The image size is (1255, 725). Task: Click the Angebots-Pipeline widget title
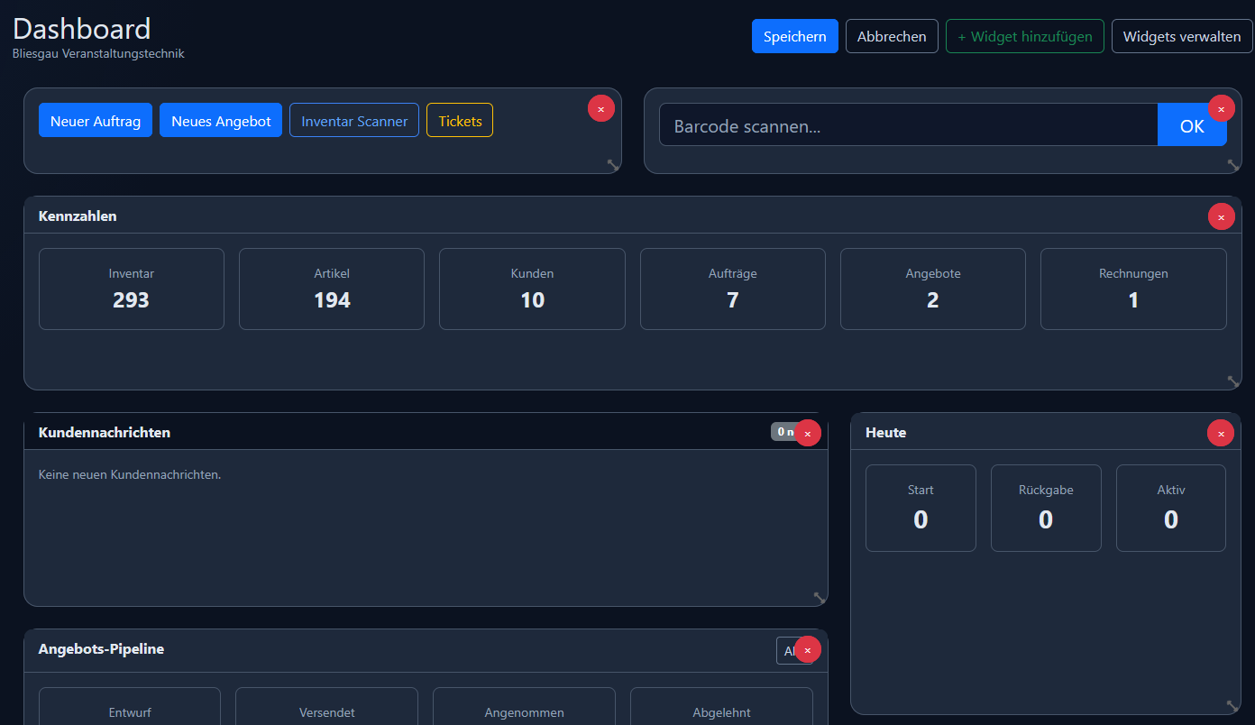point(101,649)
